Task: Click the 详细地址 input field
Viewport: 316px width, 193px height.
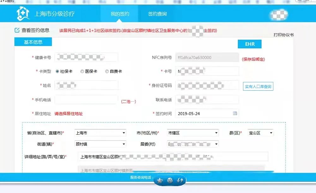Action: [x=173, y=157]
